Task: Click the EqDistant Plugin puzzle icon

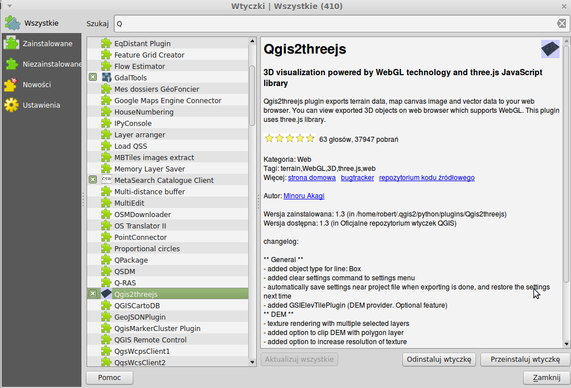Action: [106, 43]
